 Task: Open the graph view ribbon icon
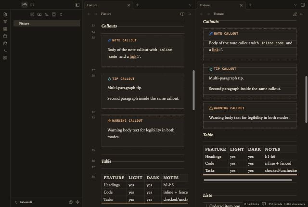click(x=5, y=22)
